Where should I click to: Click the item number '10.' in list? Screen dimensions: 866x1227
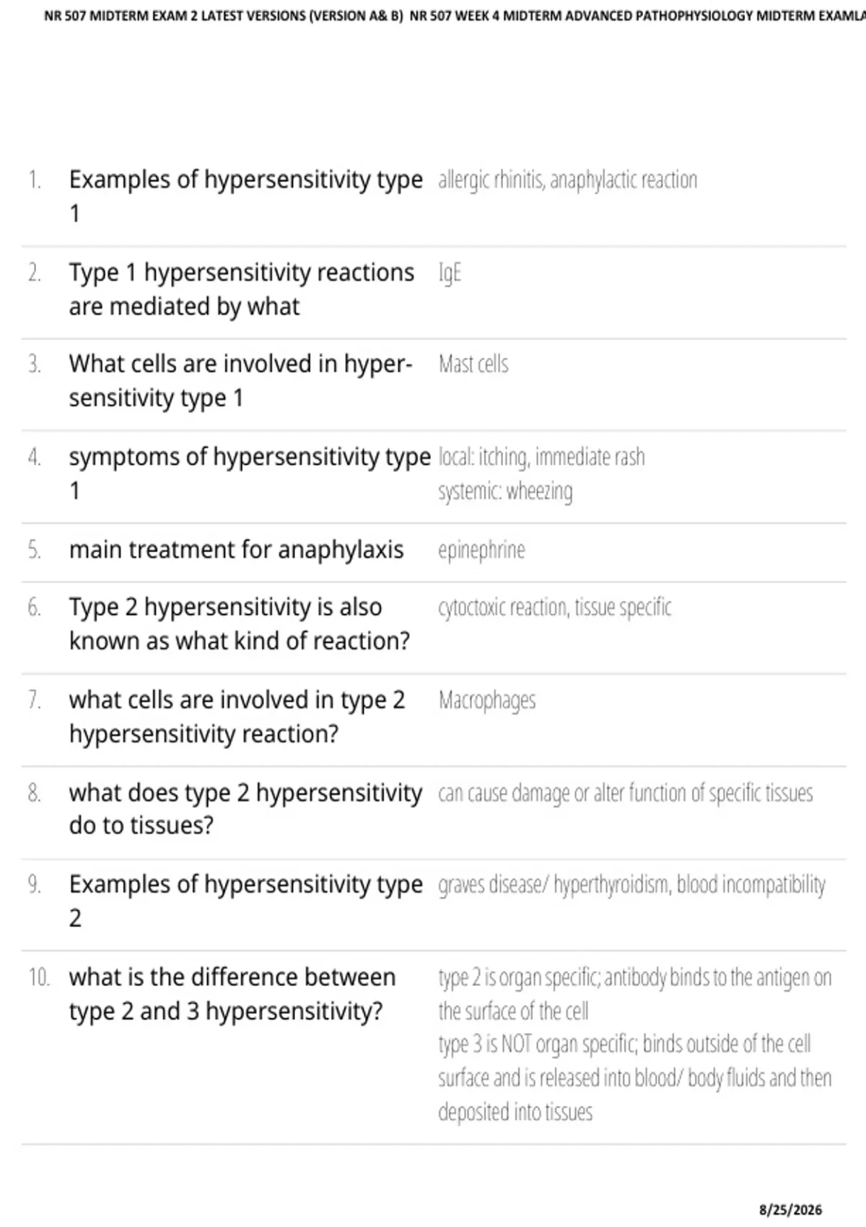[x=39, y=977]
